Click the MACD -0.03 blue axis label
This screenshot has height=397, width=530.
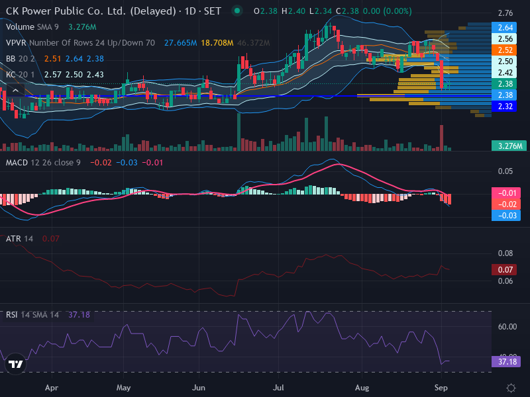[x=506, y=216]
